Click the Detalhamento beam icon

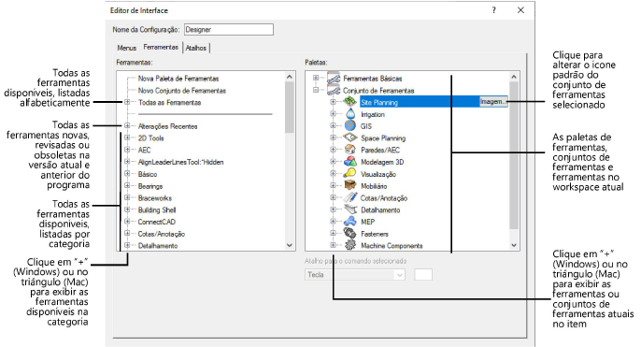pyautogui.click(x=349, y=210)
